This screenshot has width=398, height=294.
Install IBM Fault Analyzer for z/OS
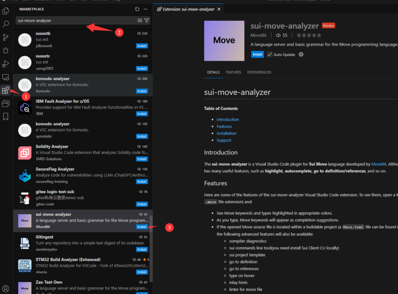coord(142,114)
